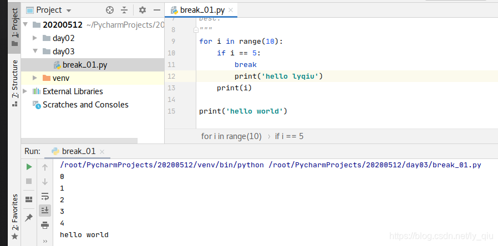The image size is (498, 246).
Task: Open the 7: Structure tool window tab
Action: coord(14,84)
